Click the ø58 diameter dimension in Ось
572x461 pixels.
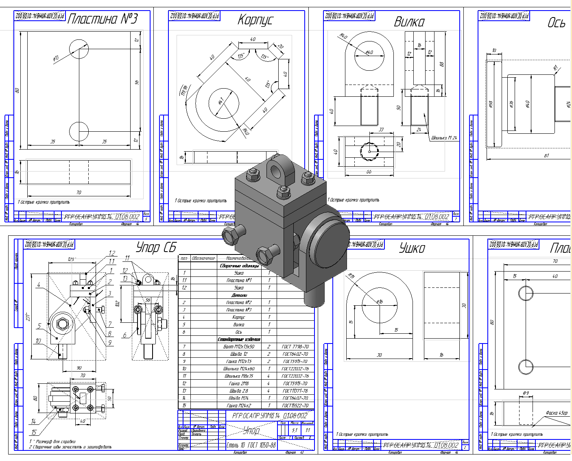[x=491, y=104]
